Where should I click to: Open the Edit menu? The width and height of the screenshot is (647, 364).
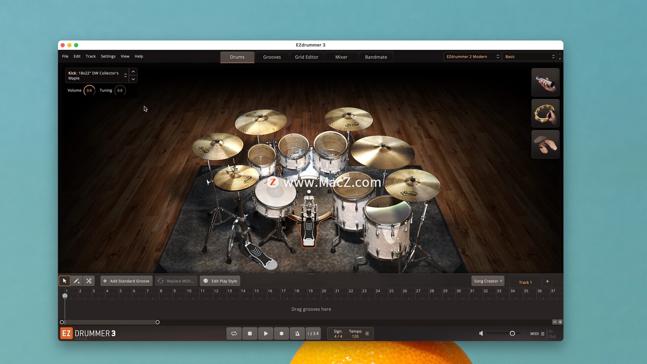(x=77, y=56)
